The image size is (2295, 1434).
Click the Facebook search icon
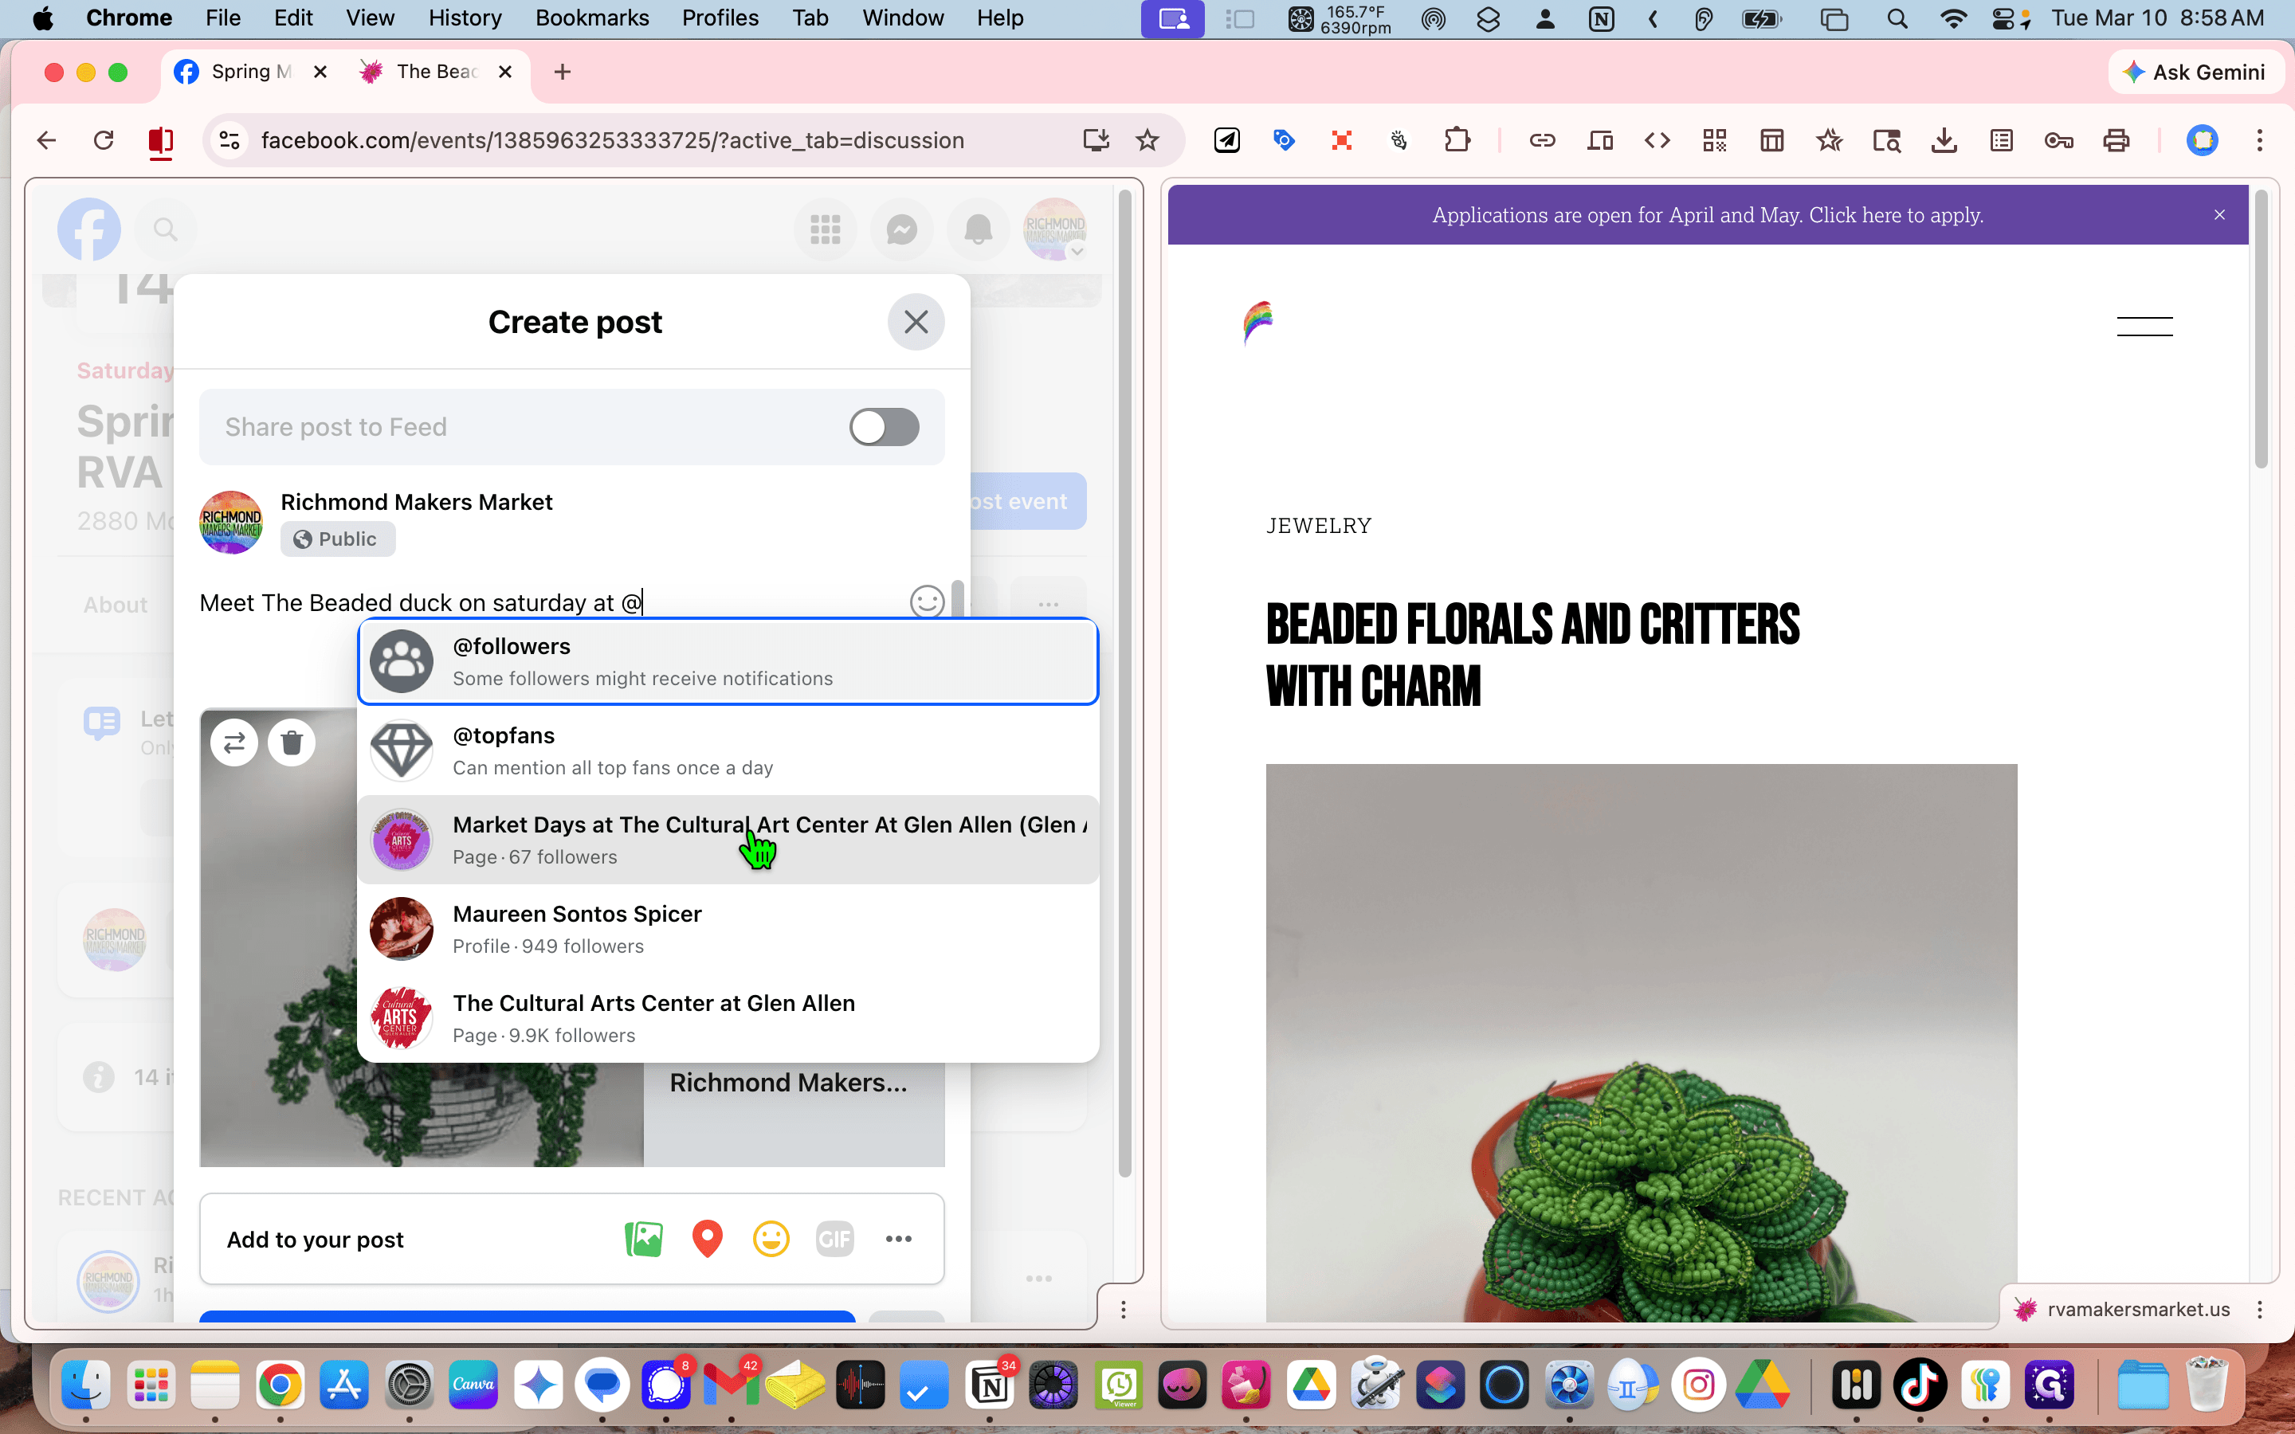tap(165, 229)
